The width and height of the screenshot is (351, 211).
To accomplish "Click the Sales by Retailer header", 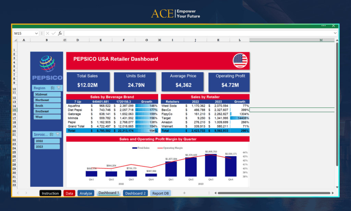I will click(x=205, y=97).
